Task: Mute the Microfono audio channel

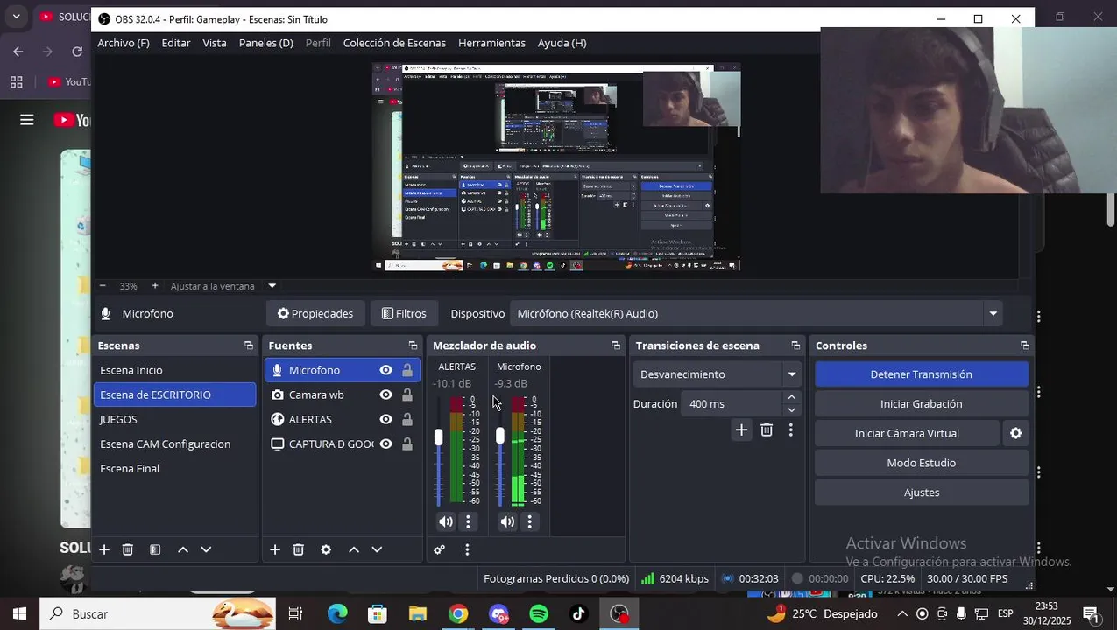Action: [508, 521]
